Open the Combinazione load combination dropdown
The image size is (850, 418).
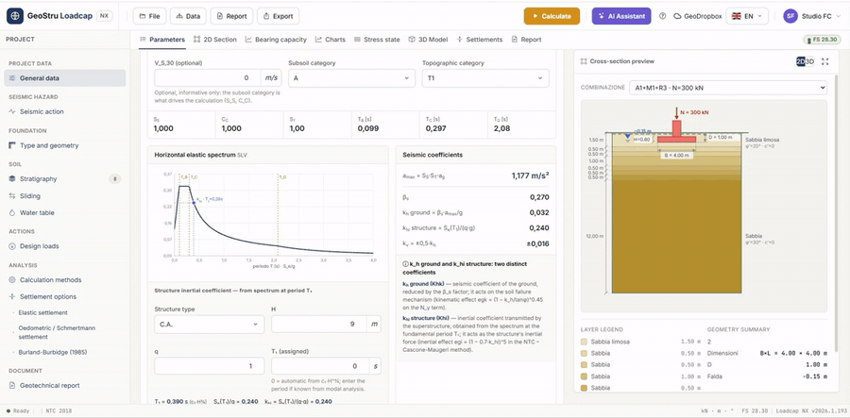click(x=728, y=87)
